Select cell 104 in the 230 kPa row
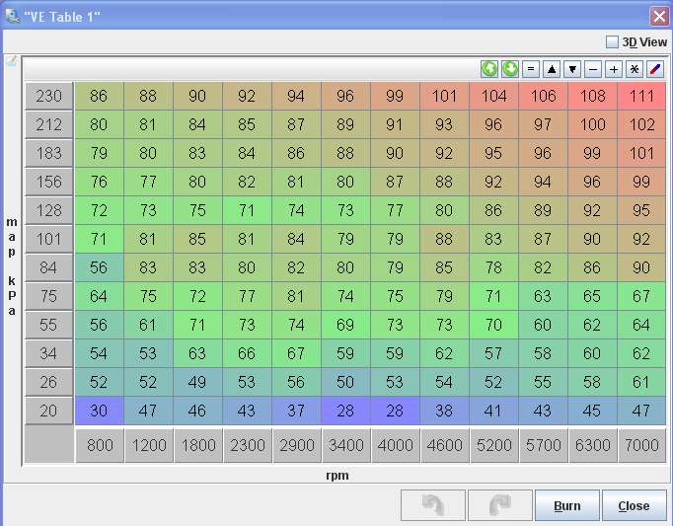673x526 pixels. [493, 96]
